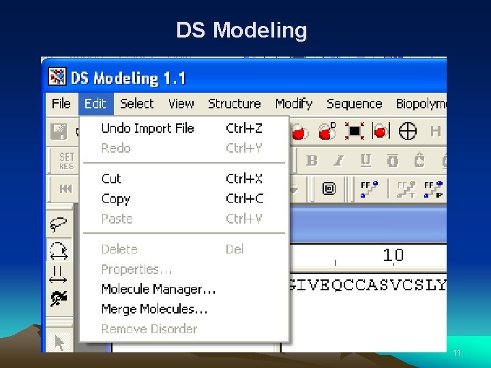The height and width of the screenshot is (368, 491).
Task: Click the grayed Paste entry
Action: coord(184,219)
